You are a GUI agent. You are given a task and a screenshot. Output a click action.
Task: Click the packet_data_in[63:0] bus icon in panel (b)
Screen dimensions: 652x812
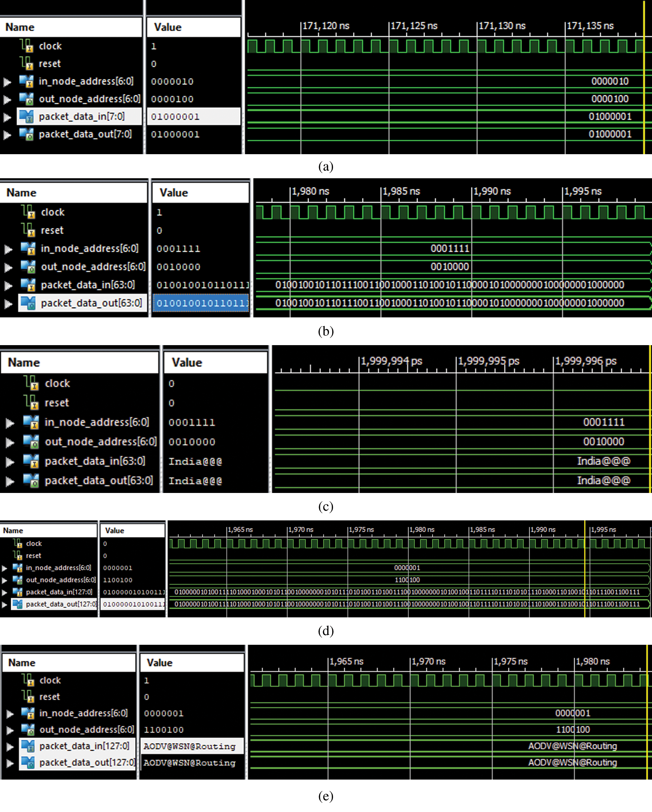point(28,285)
